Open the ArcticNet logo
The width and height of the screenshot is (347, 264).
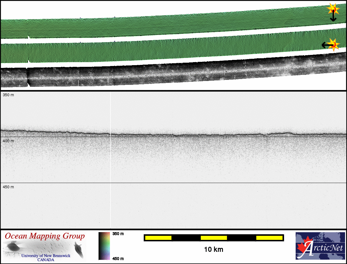point(320,246)
